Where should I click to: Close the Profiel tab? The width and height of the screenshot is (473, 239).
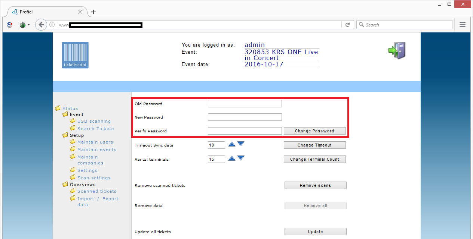(x=80, y=12)
